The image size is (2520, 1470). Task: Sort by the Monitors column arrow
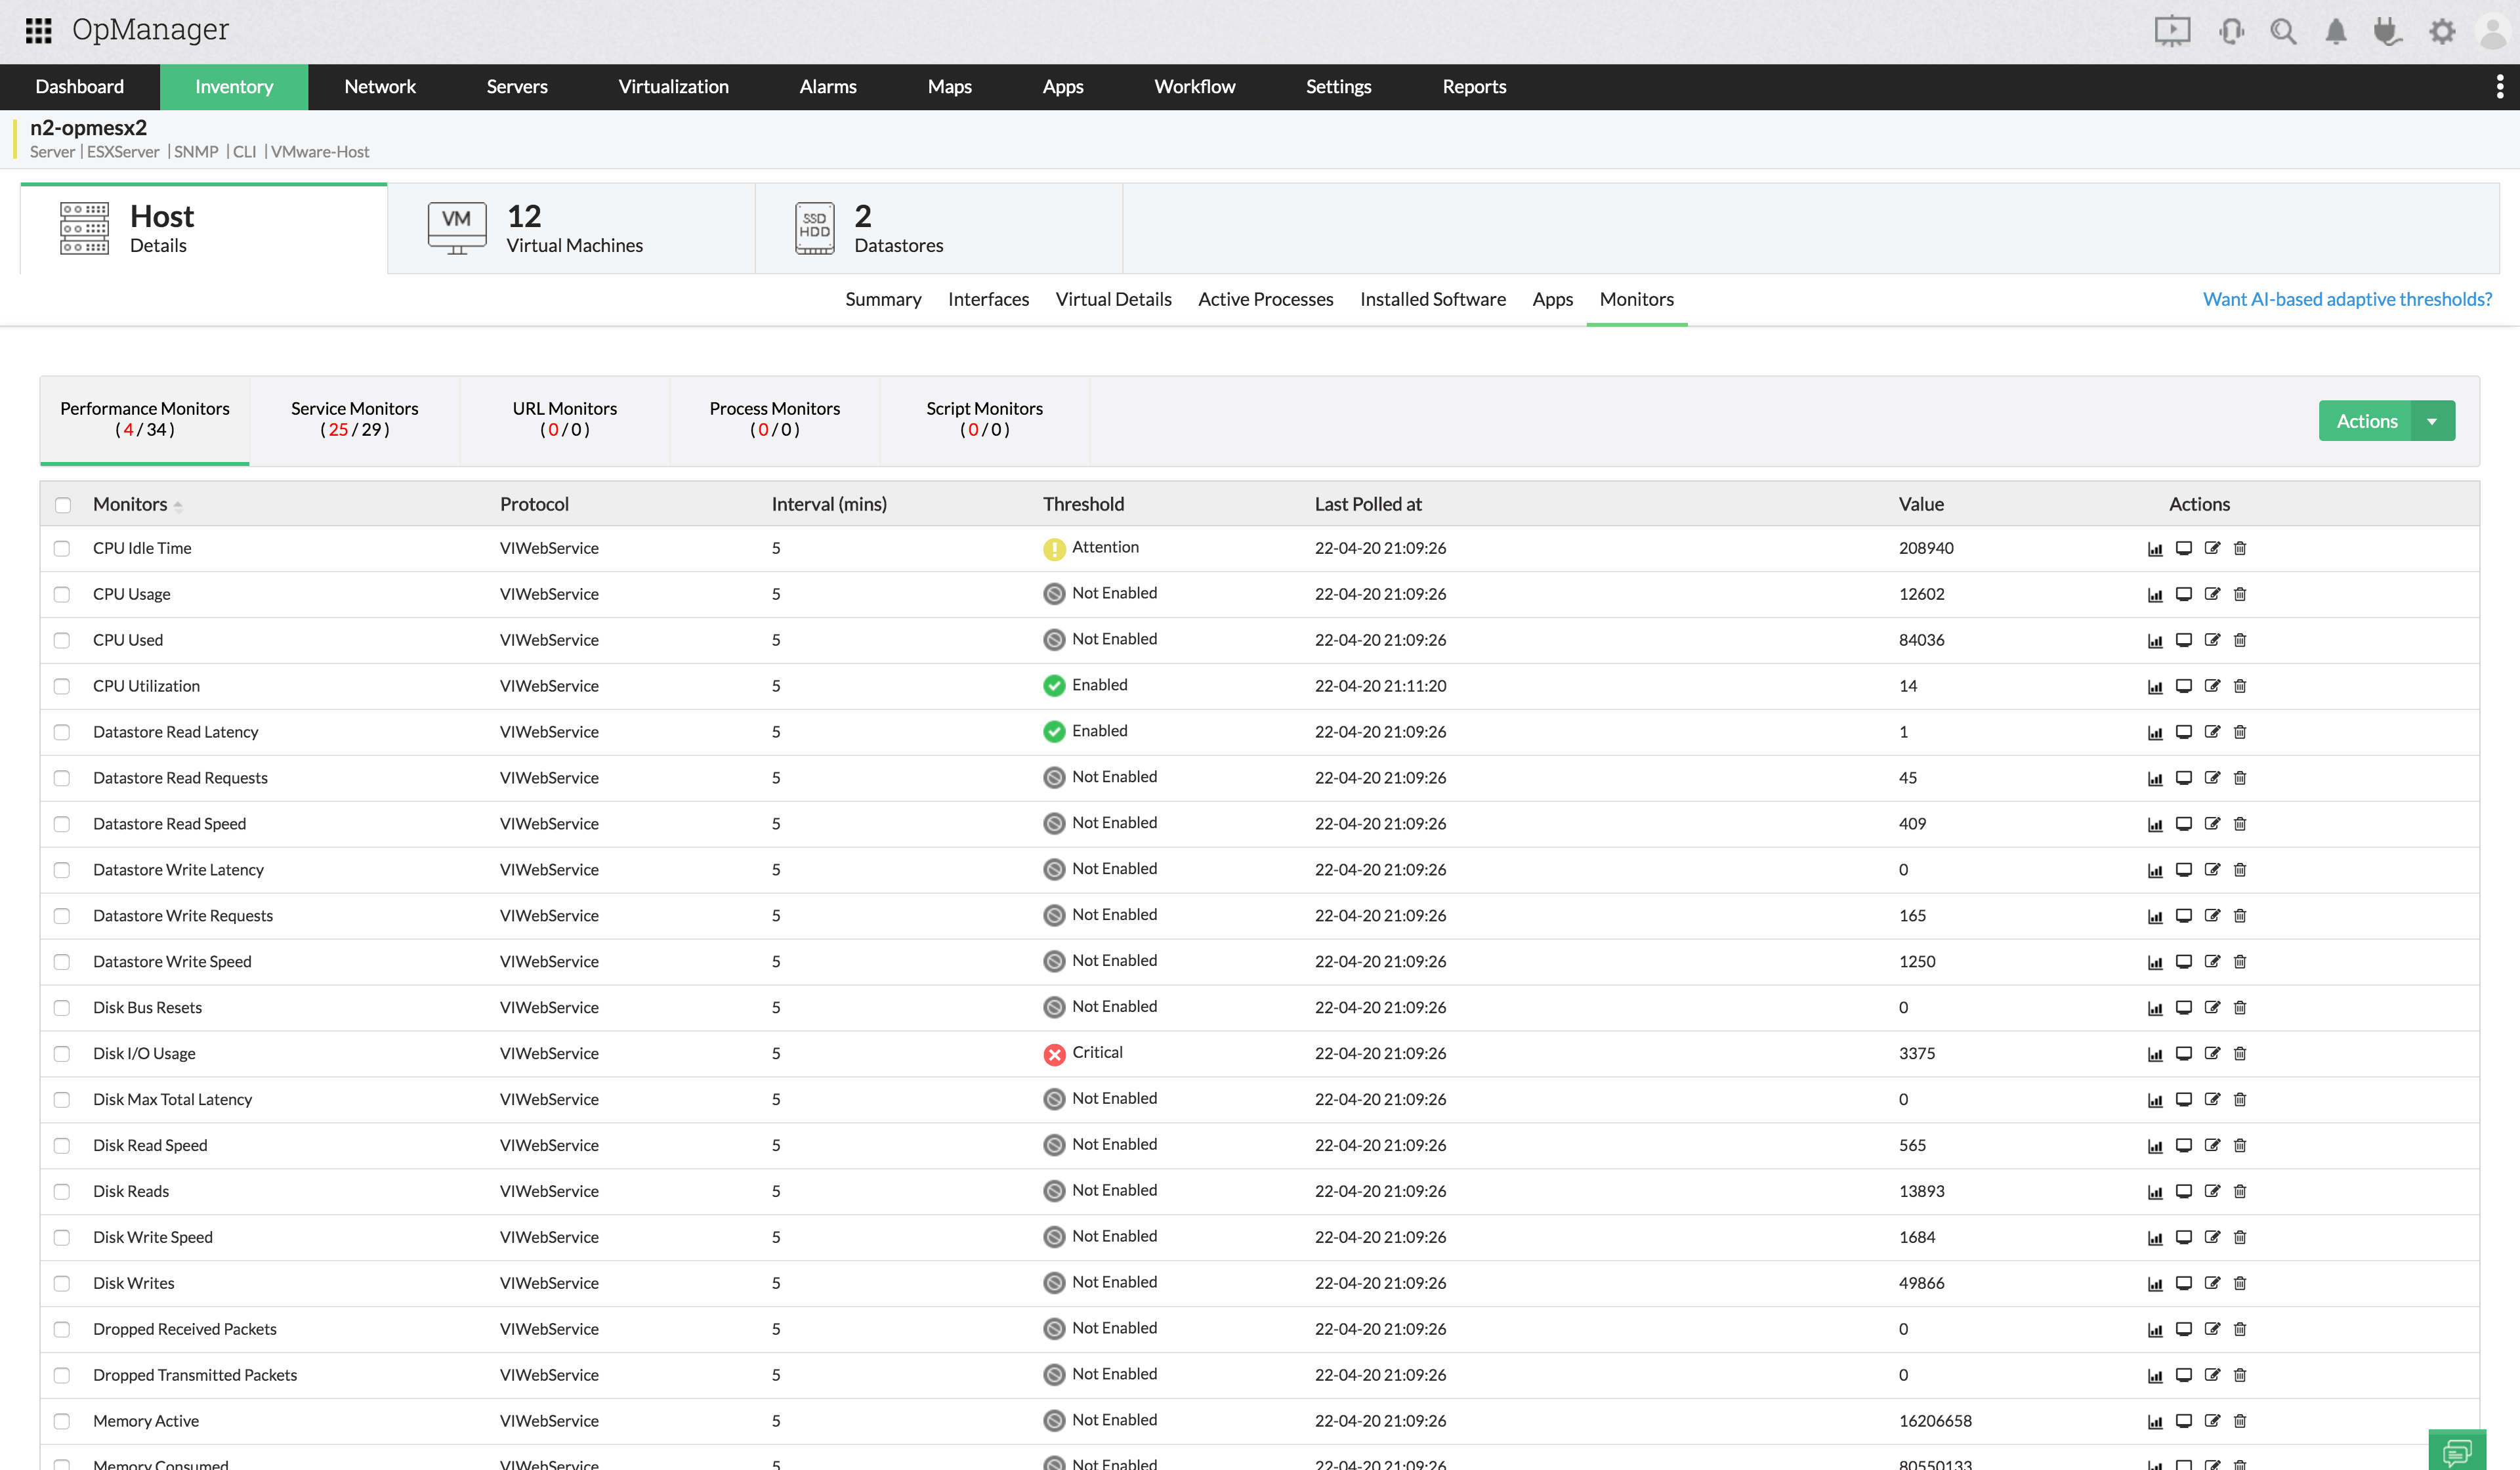pos(178,506)
